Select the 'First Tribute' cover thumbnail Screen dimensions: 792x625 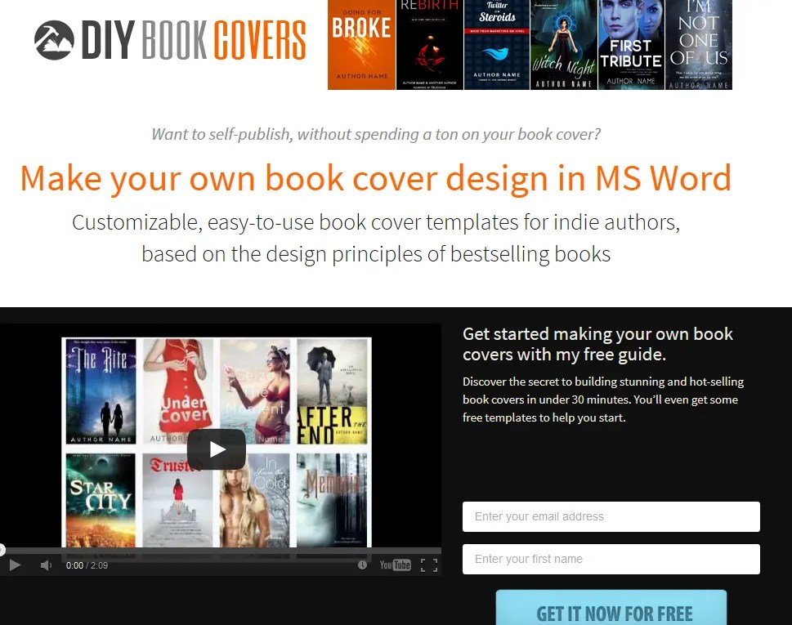point(630,45)
